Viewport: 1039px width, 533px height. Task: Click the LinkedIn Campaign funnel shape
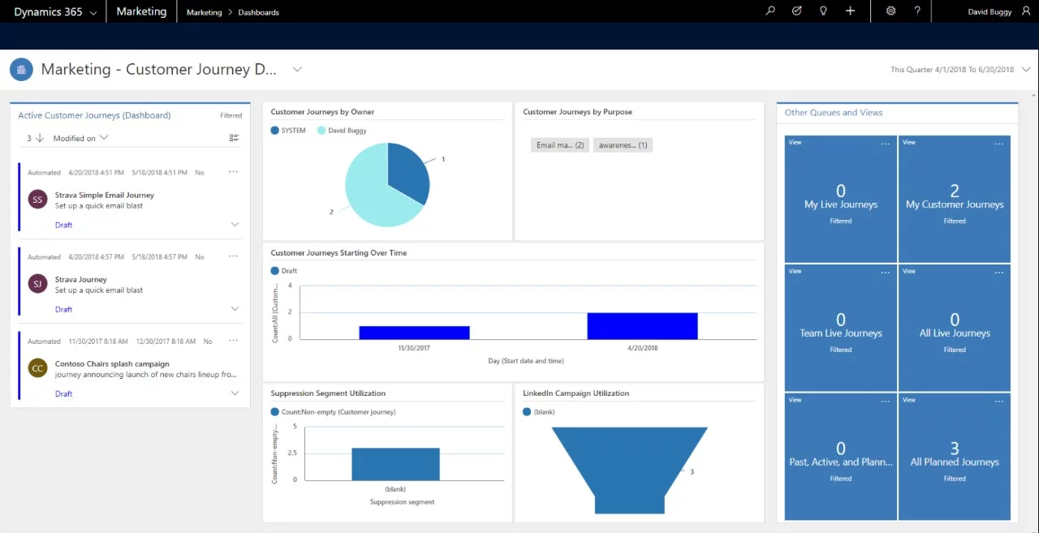(629, 471)
